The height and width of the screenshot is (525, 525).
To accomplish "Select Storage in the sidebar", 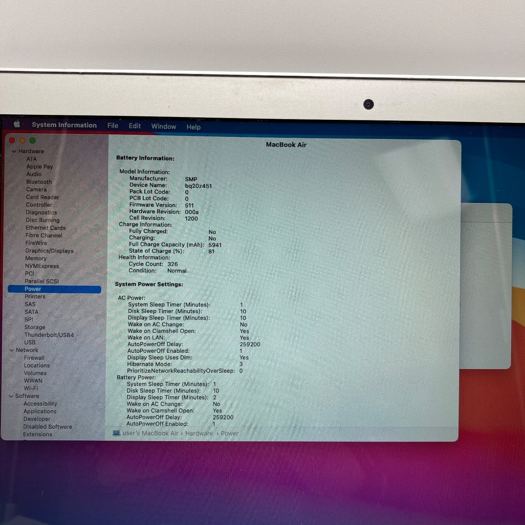I will (x=35, y=327).
